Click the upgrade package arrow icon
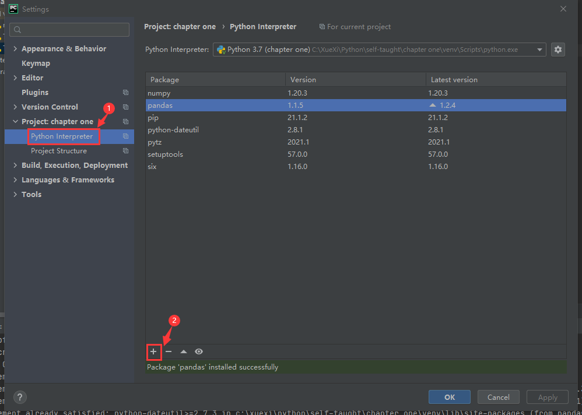 click(184, 351)
